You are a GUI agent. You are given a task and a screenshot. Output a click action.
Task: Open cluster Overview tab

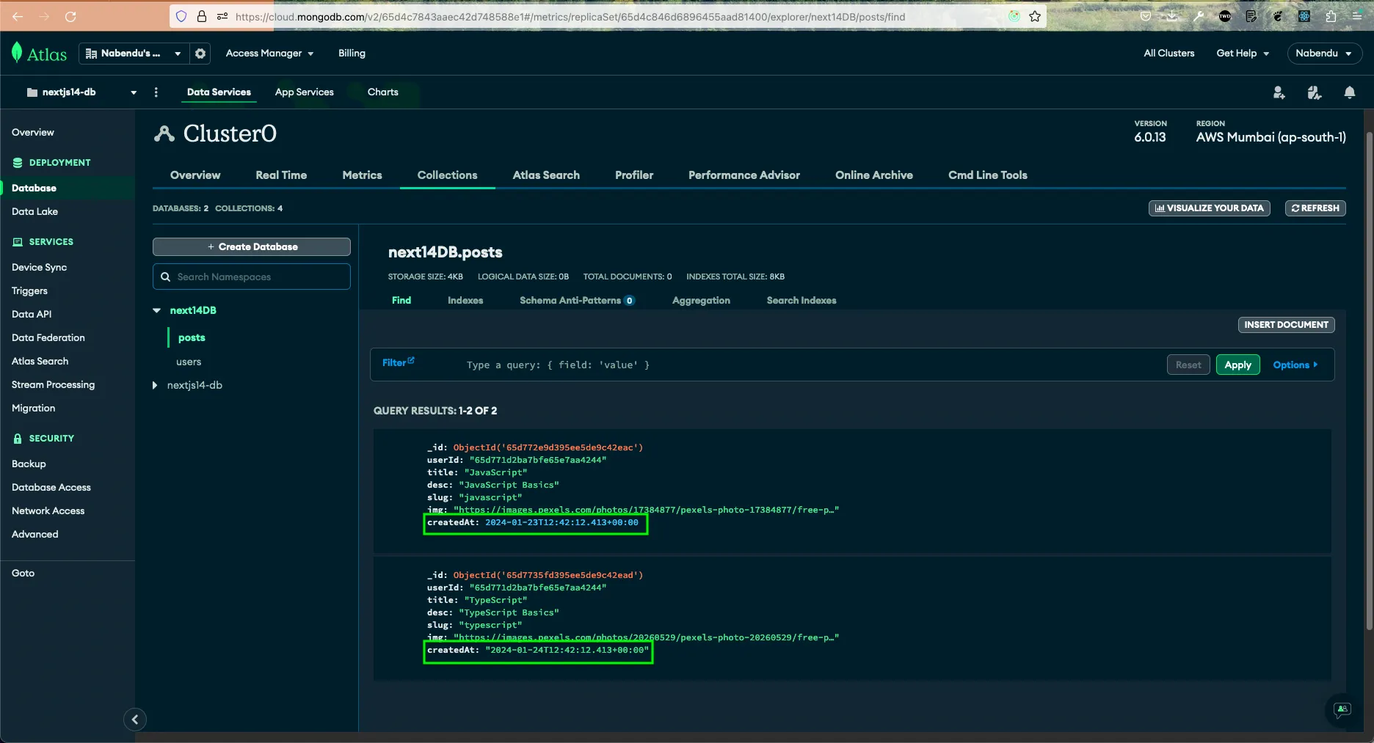tap(195, 175)
